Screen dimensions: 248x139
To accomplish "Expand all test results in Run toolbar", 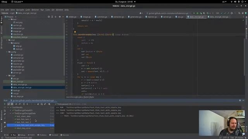I will (x=24, y=104).
